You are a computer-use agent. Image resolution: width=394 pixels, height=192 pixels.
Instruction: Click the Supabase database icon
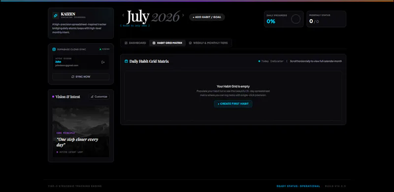(x=54, y=50)
